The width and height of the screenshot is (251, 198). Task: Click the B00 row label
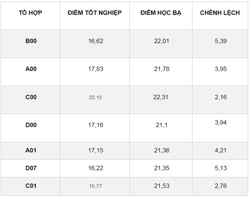point(31,41)
